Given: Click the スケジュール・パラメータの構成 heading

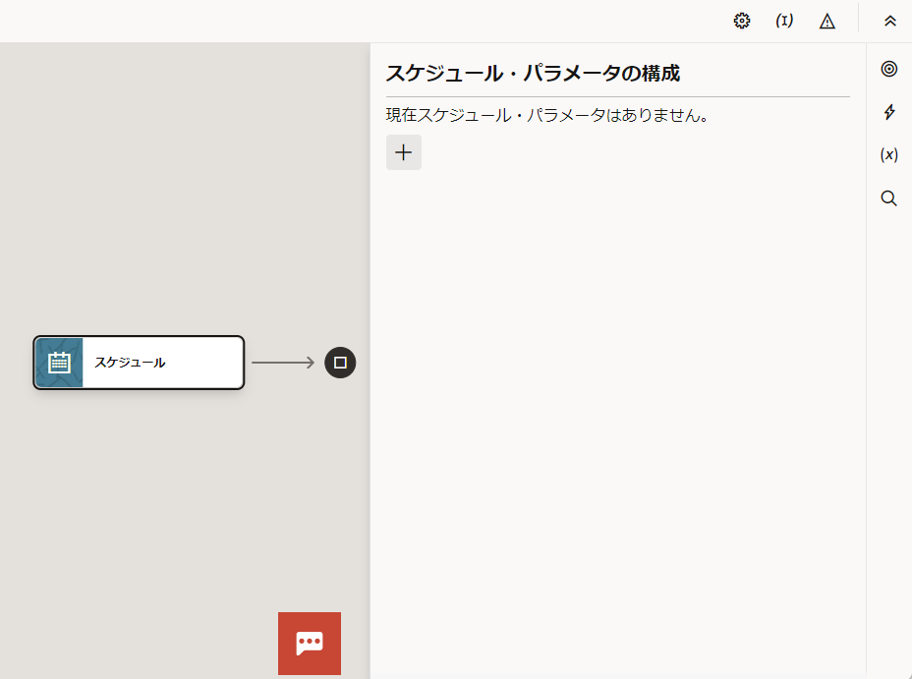Looking at the screenshot, I should pyautogui.click(x=533, y=73).
